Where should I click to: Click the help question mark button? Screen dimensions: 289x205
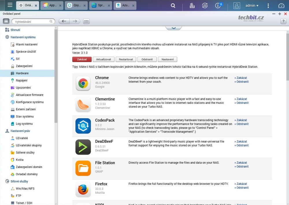point(283,21)
